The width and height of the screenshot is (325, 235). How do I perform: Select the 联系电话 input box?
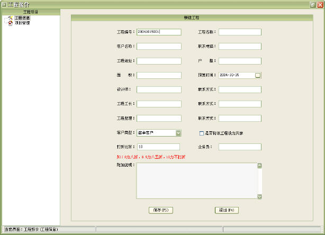pyautogui.click(x=240, y=46)
